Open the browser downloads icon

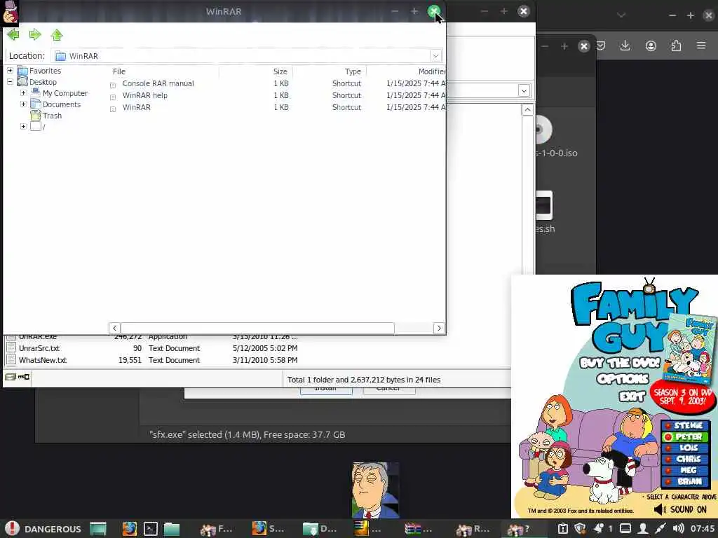pyautogui.click(x=625, y=46)
